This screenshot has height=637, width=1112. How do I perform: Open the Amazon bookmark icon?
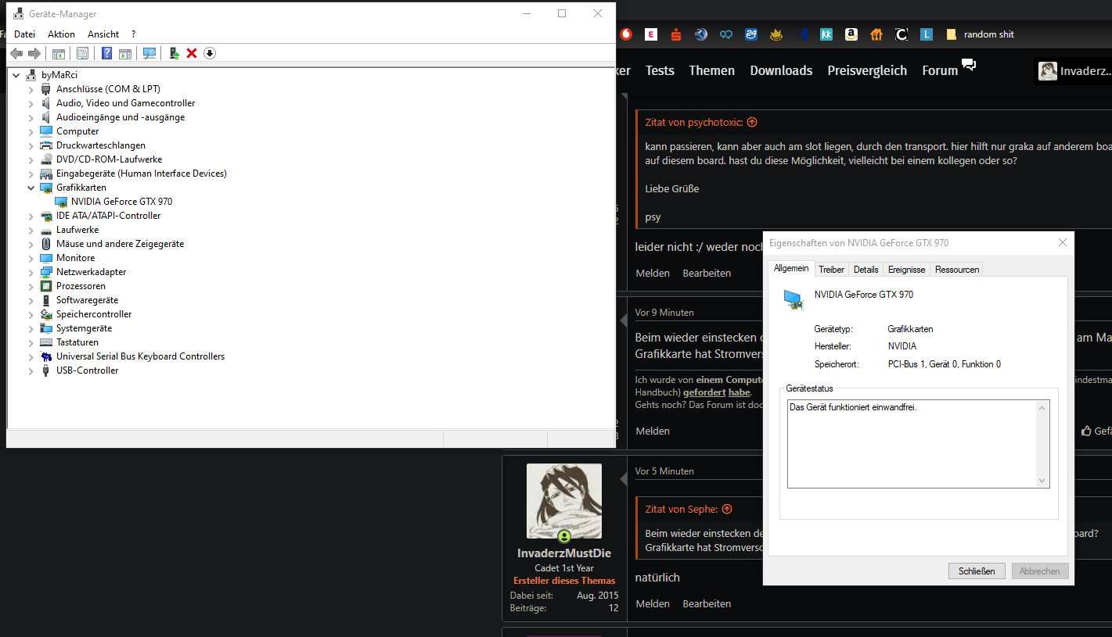pos(851,34)
